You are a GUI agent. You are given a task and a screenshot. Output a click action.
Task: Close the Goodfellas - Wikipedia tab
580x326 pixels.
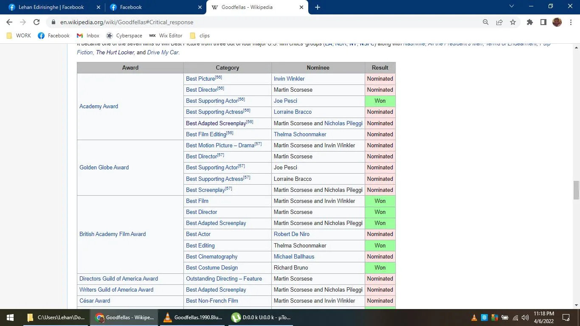coord(302,7)
